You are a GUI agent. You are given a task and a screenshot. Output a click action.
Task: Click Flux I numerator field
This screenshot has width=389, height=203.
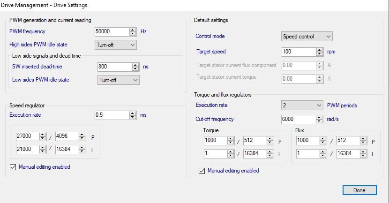[x=308, y=154]
